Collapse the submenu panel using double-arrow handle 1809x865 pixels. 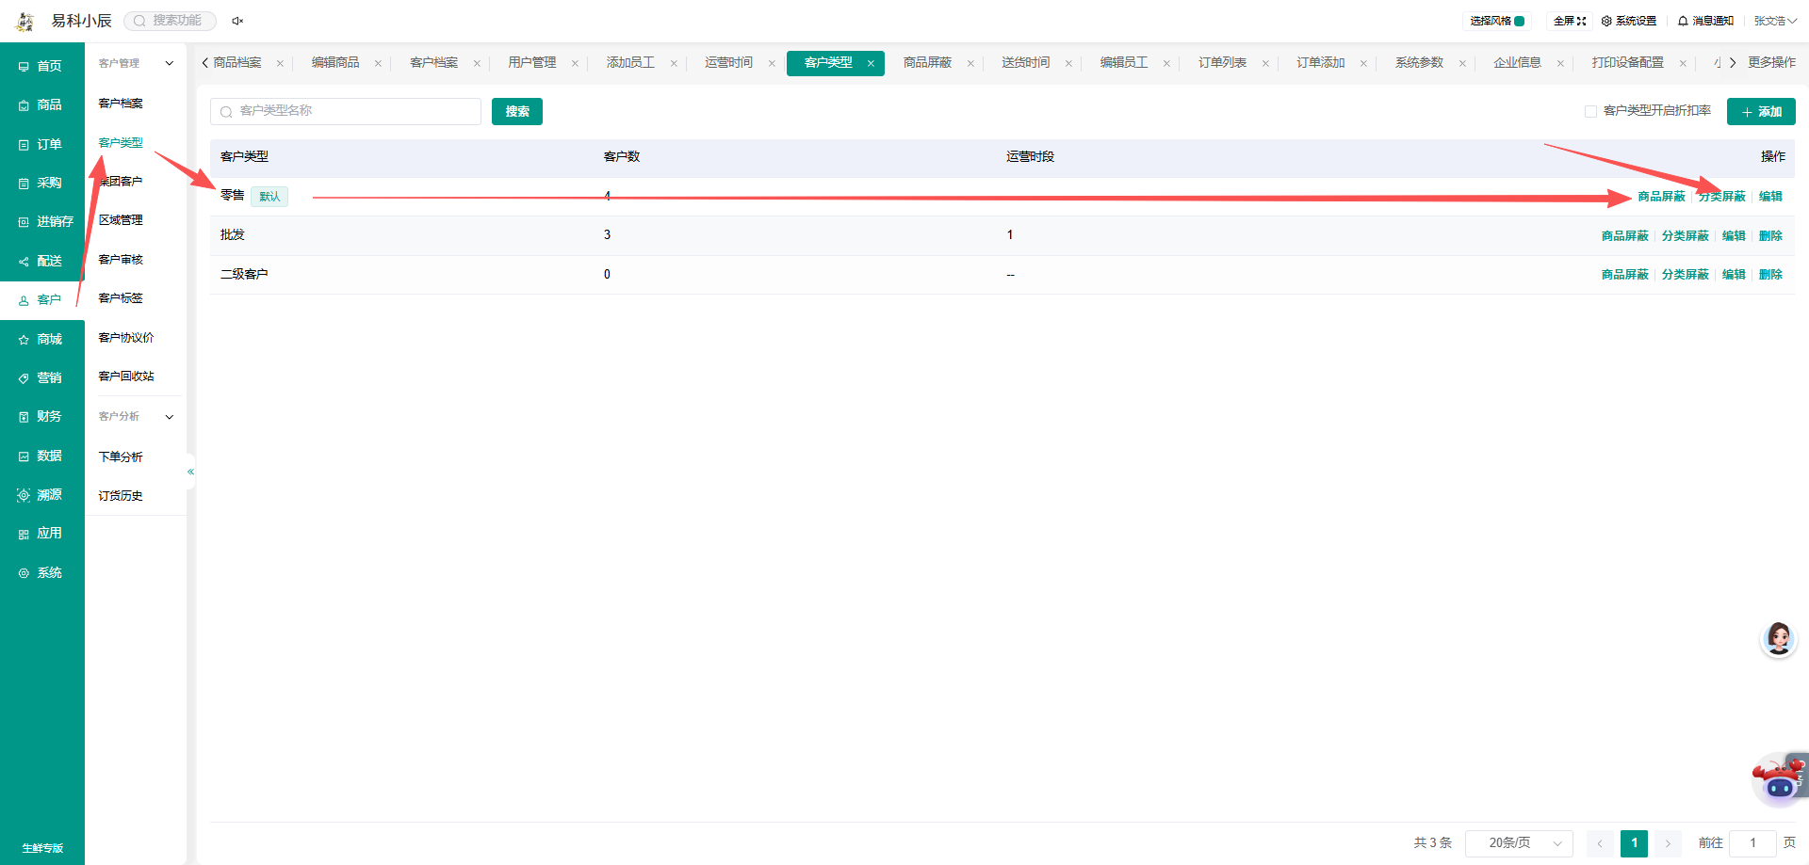tap(190, 472)
